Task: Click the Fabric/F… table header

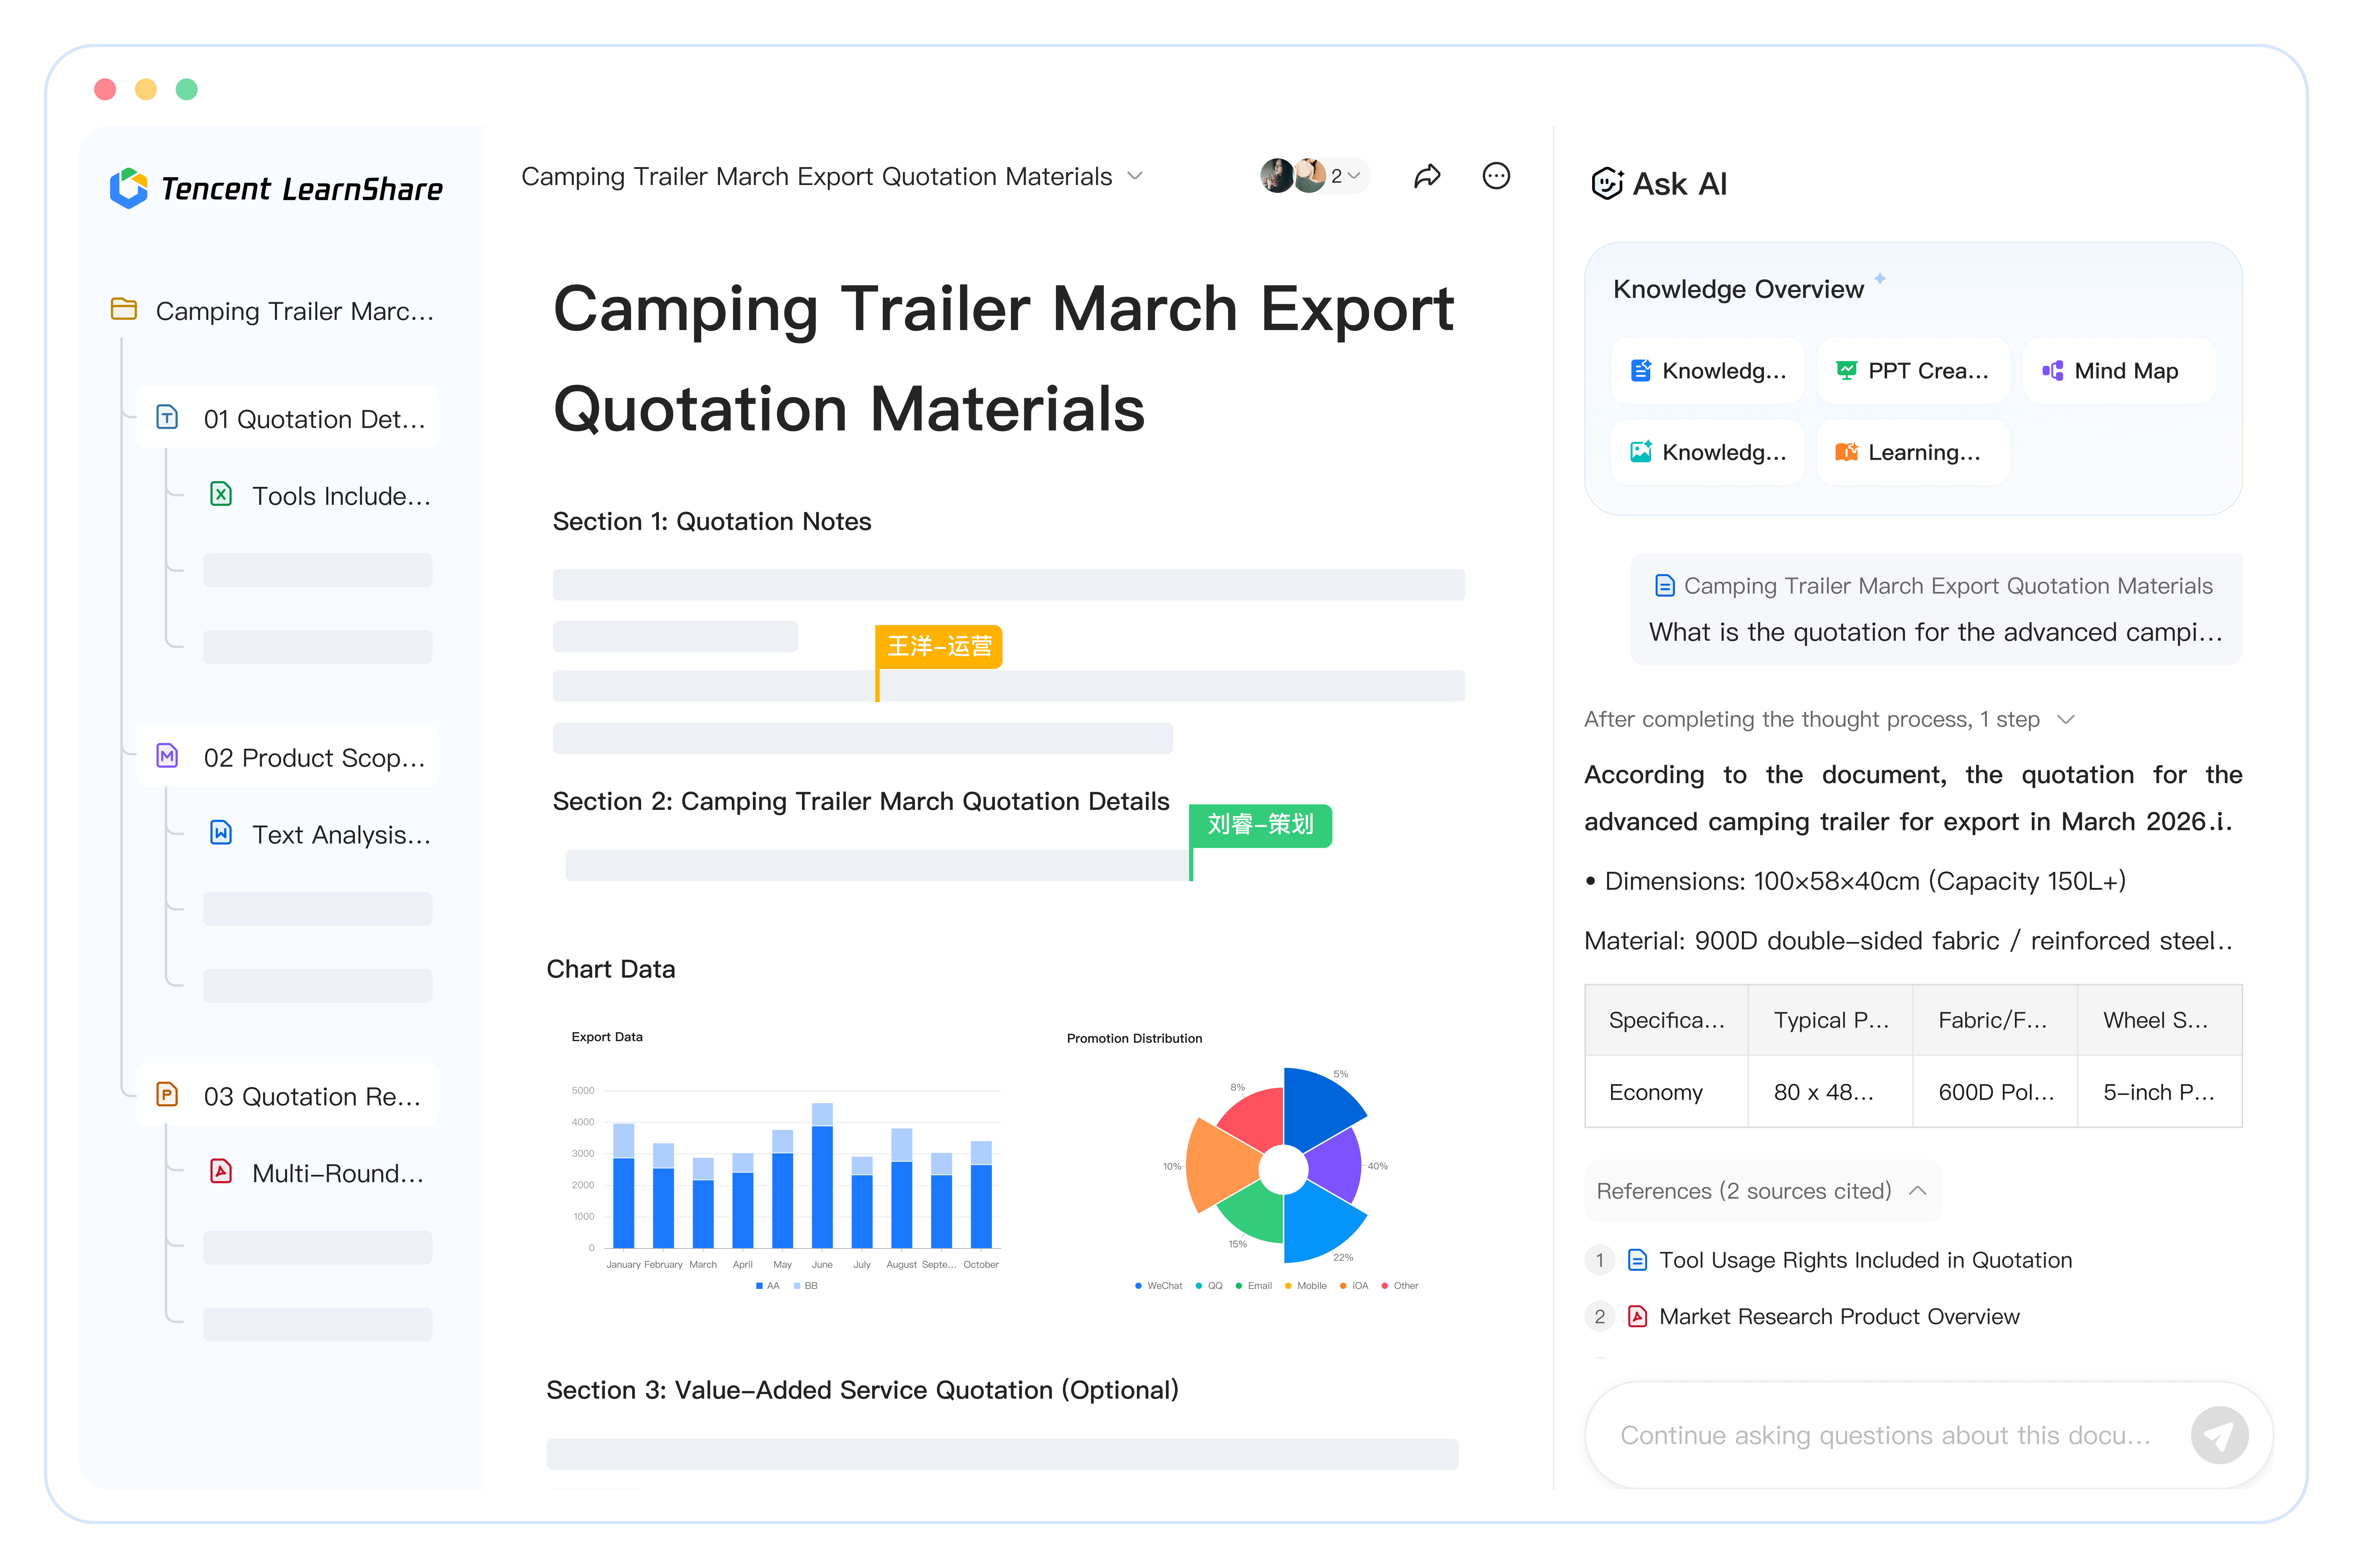Action: pyautogui.click(x=1995, y=1020)
